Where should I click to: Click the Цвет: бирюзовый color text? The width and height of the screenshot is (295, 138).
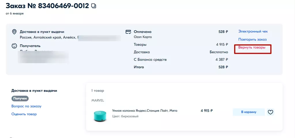point(125,116)
